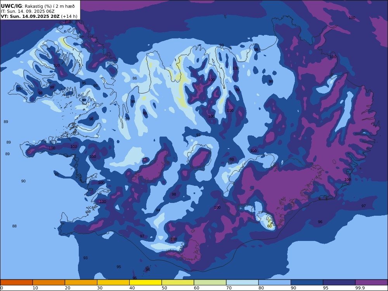Select the amber 20–30 legend swatch
The width and height of the screenshot is (388, 291).
click(81, 282)
